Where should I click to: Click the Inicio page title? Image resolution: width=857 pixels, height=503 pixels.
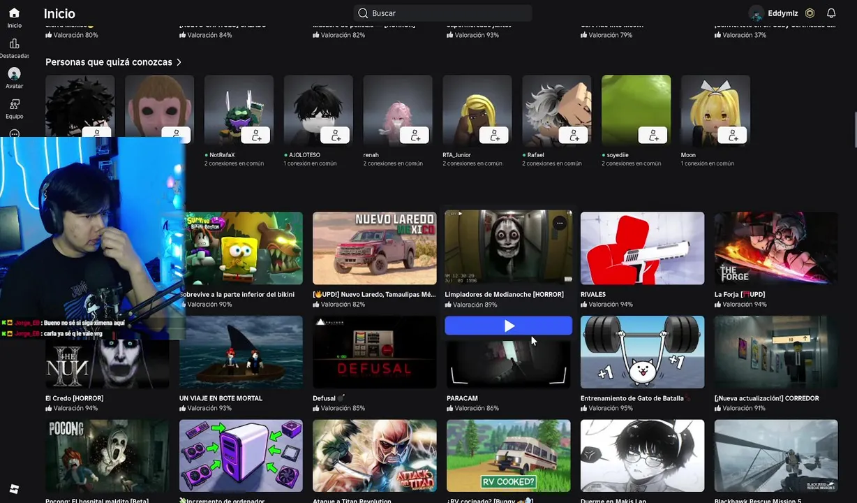tap(59, 13)
